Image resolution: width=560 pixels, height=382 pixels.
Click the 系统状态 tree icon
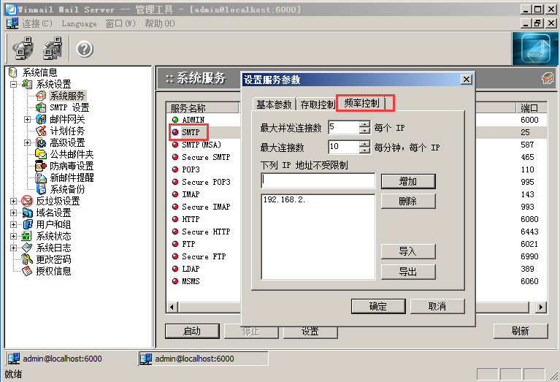(27, 236)
